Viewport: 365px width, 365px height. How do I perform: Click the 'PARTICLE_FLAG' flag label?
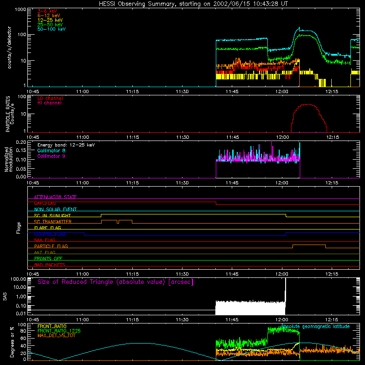[51, 246]
